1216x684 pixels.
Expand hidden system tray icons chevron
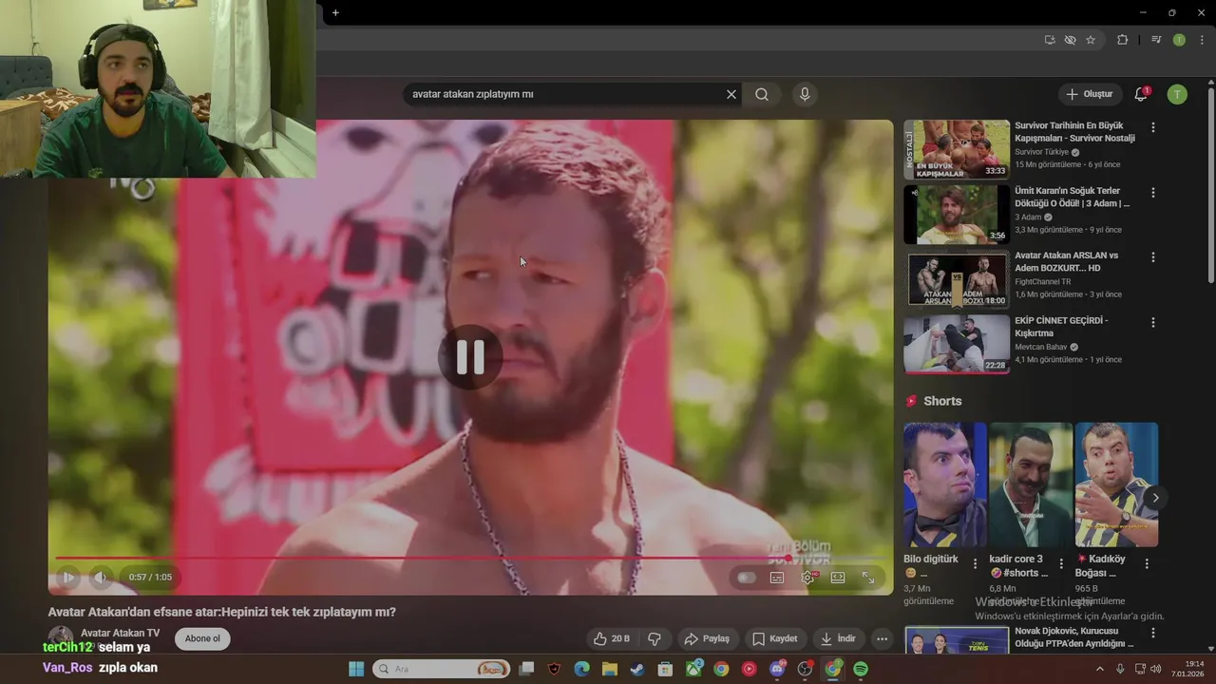(x=1101, y=669)
